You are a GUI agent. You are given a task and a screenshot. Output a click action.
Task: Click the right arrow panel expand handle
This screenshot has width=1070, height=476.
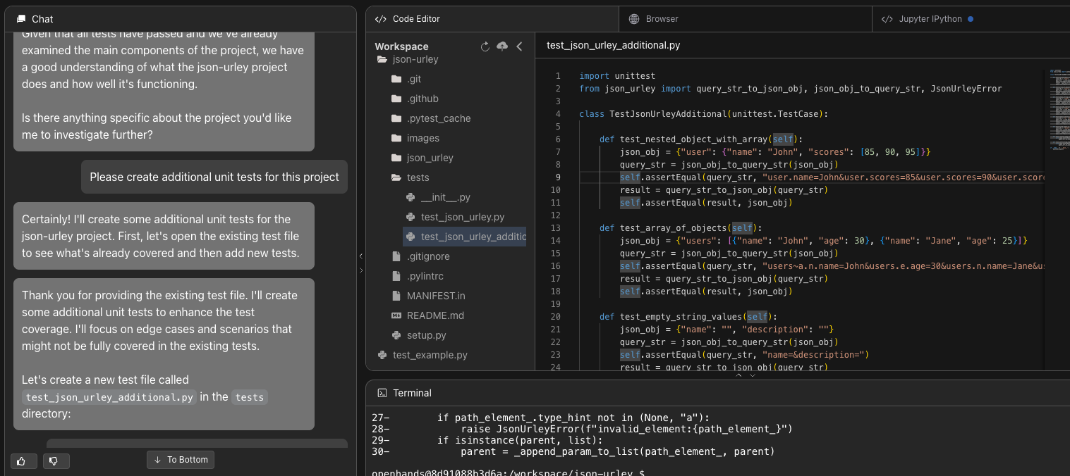(361, 270)
